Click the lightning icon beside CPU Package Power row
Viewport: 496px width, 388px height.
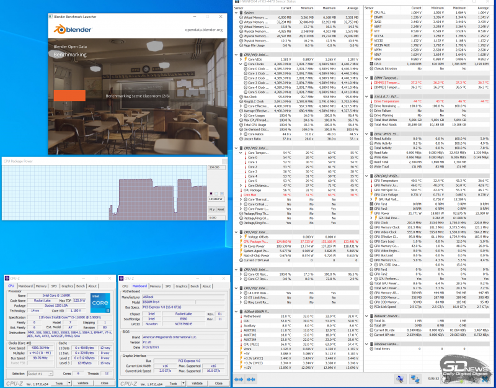click(x=241, y=241)
